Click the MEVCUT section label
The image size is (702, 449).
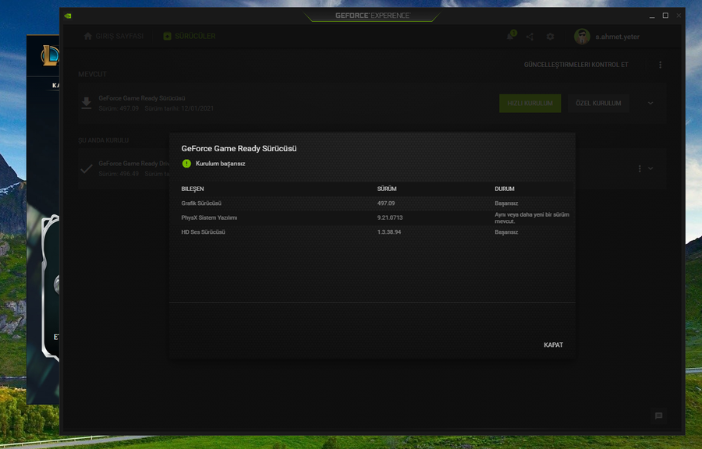pyautogui.click(x=92, y=74)
